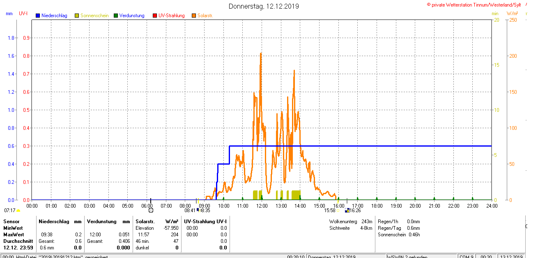Click the Regen/Tag 0.6mm value
538x258 pixels.
click(413, 228)
